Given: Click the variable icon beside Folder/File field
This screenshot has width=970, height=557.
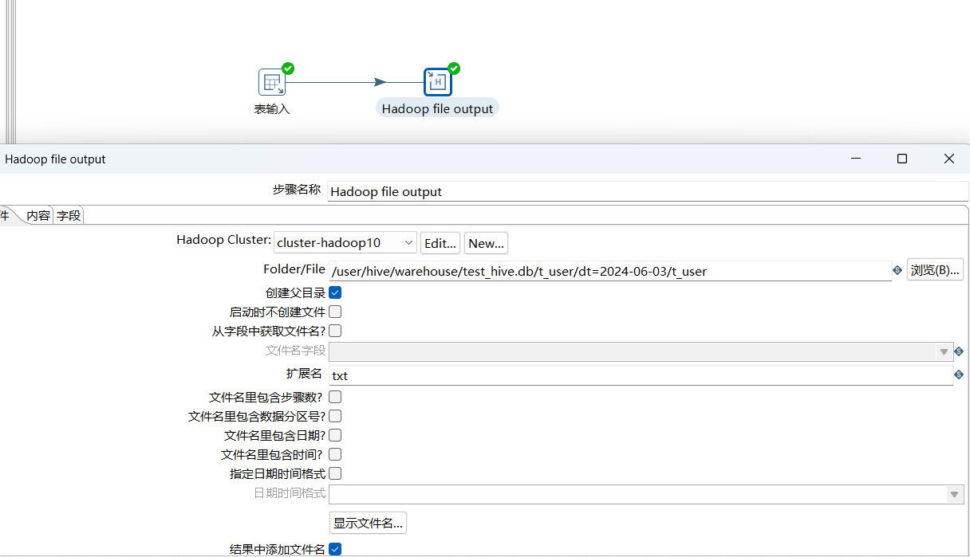Looking at the screenshot, I should click(897, 270).
